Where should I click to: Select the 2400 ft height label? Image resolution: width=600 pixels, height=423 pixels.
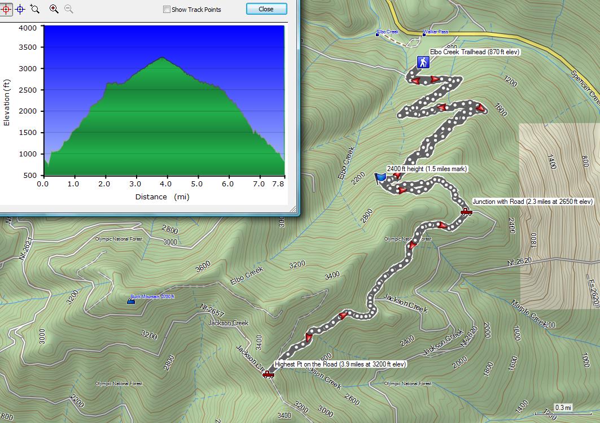pos(427,169)
